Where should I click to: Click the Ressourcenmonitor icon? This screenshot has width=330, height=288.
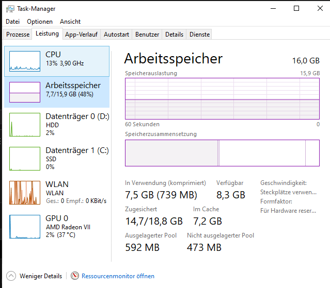[x=75, y=276]
